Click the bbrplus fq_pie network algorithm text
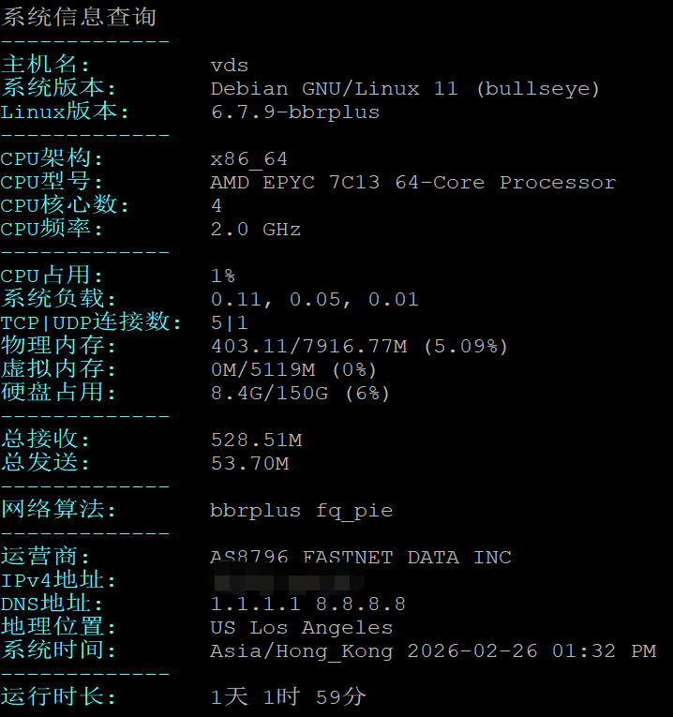The width and height of the screenshot is (673, 717). click(x=301, y=510)
